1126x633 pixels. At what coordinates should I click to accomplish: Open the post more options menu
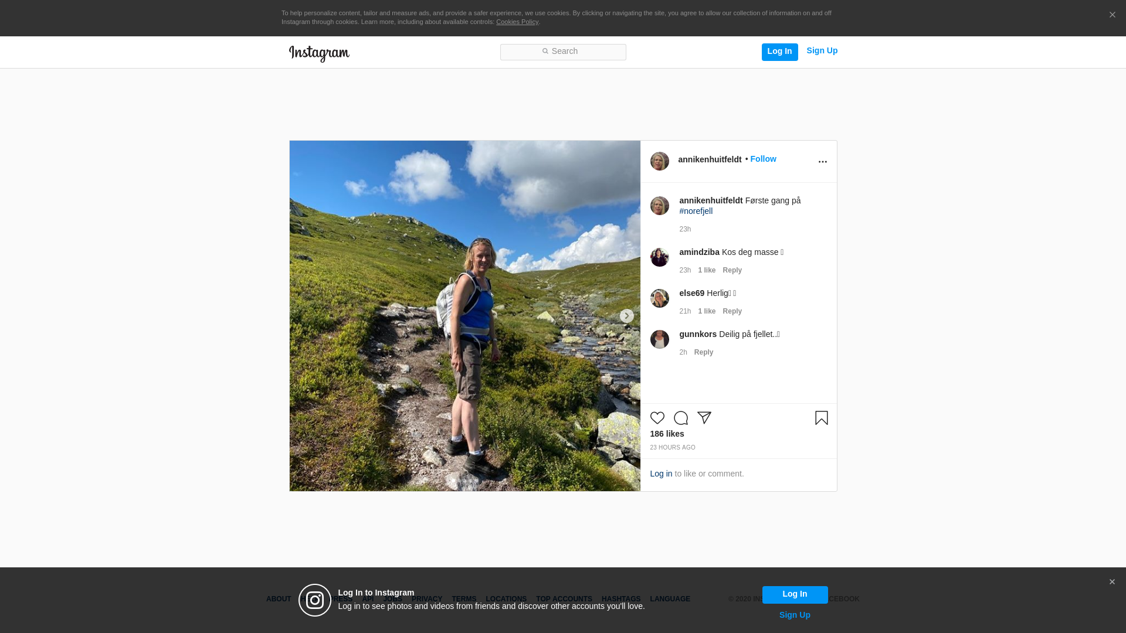[x=822, y=162]
